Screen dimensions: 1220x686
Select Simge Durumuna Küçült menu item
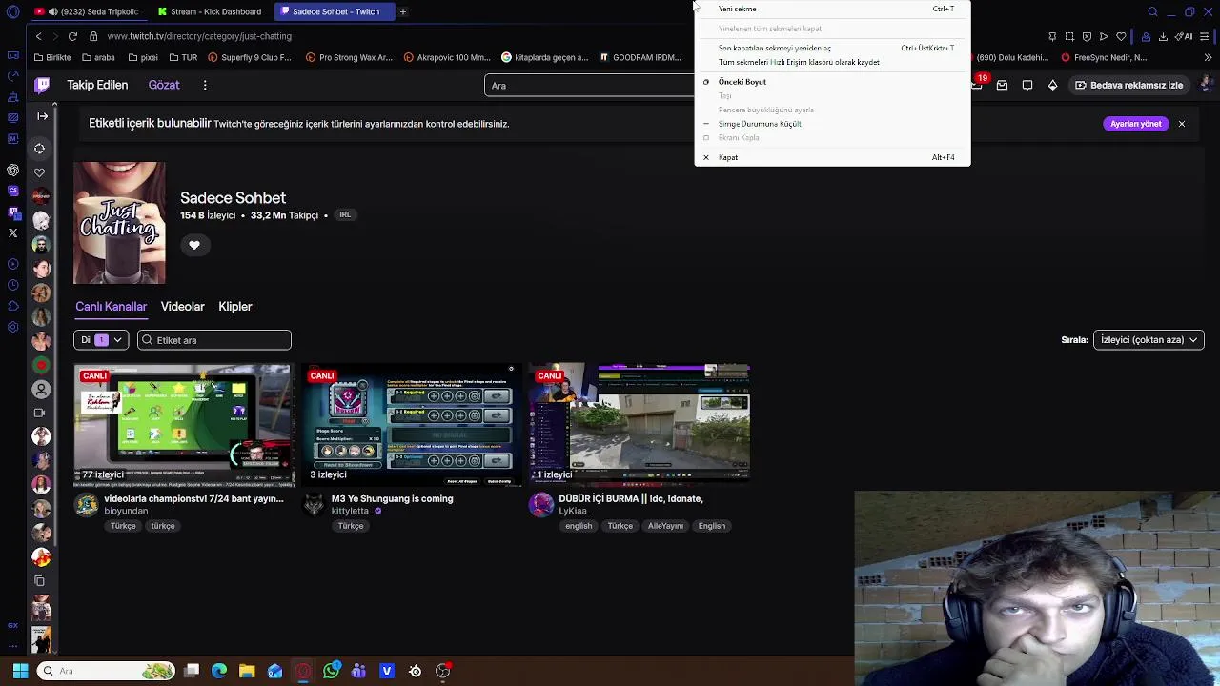pos(832,124)
